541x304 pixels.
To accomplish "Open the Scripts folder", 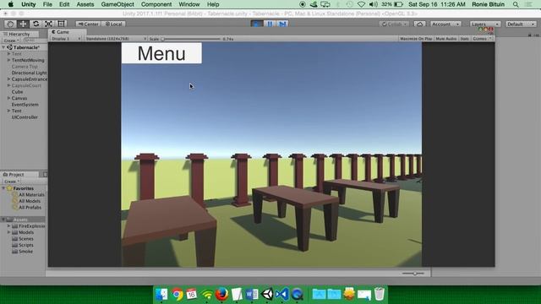I will pos(26,245).
